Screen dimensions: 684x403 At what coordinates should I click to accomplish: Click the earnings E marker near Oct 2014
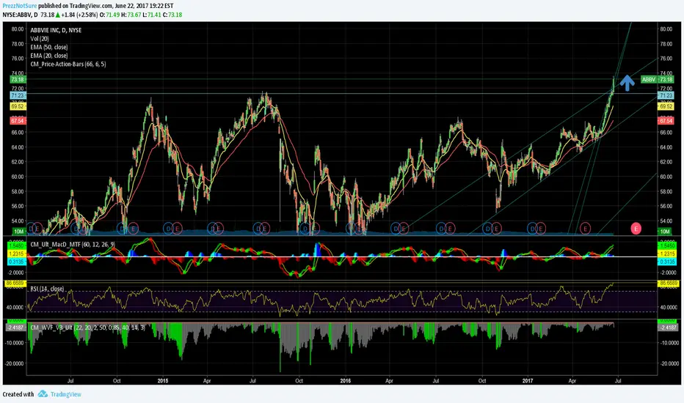[x=133, y=229]
